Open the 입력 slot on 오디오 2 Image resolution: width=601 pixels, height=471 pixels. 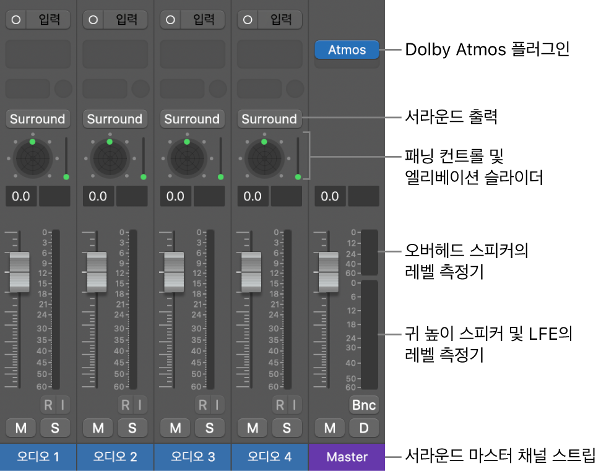126,20
